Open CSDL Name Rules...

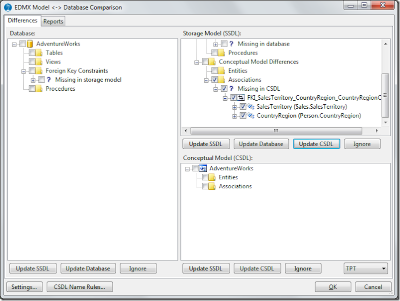(x=79, y=287)
